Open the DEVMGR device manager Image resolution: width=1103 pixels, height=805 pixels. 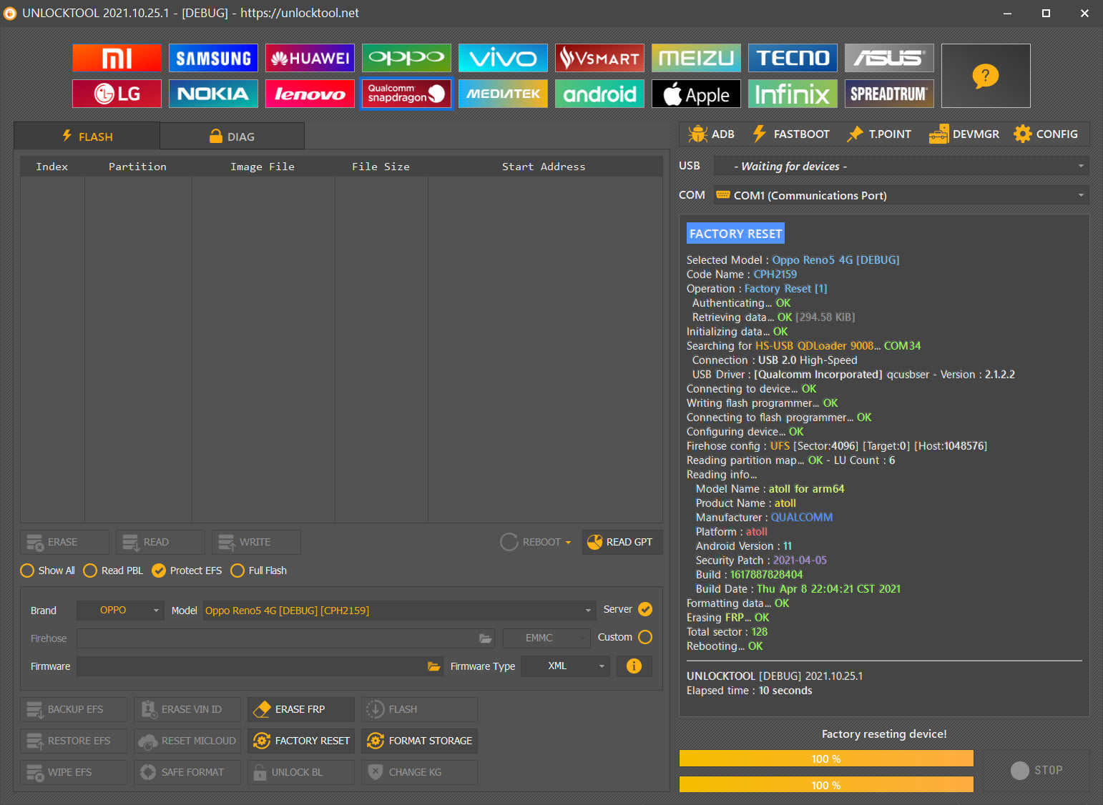click(x=964, y=134)
